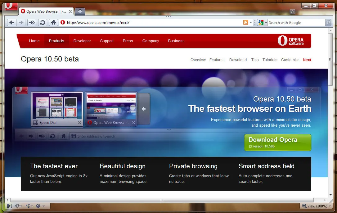Click the Opera Web Browser thumbnail in banner

point(111,109)
